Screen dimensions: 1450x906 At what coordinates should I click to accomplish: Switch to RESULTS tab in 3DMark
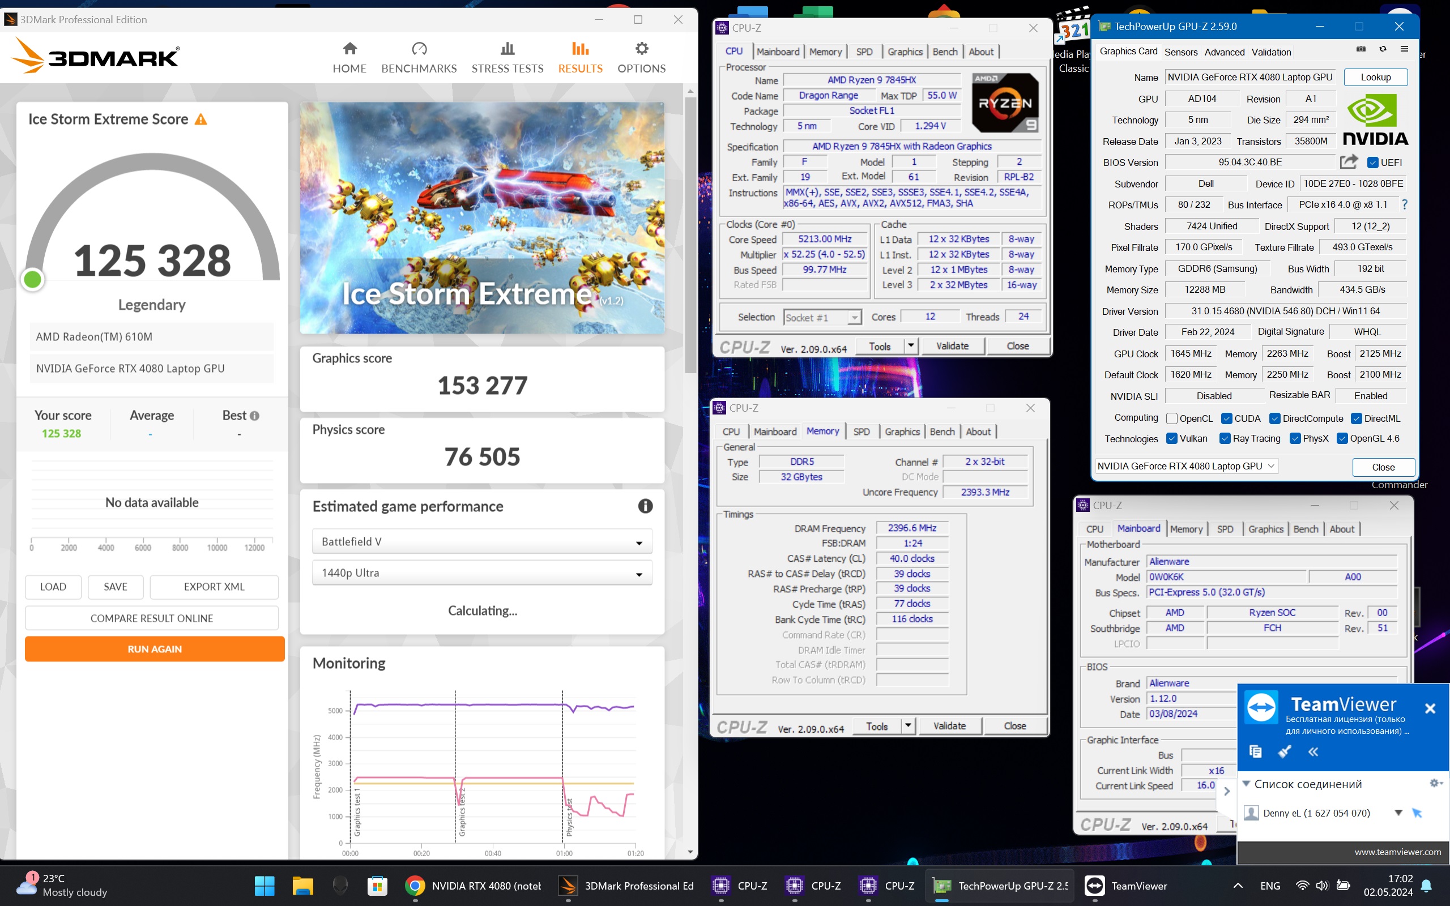coord(580,58)
